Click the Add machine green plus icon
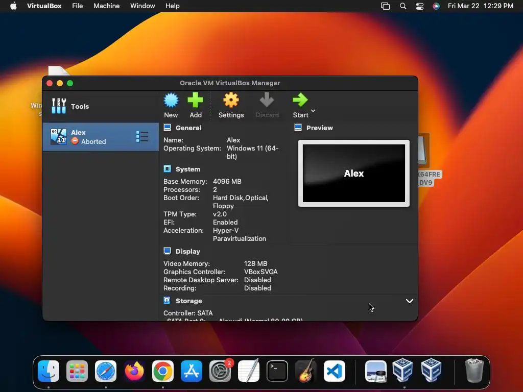Screen dimensions: 523x392 pyautogui.click(x=195, y=101)
